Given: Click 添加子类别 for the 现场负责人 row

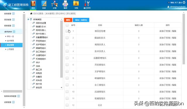Looking at the screenshot, I should [x=165, y=44].
